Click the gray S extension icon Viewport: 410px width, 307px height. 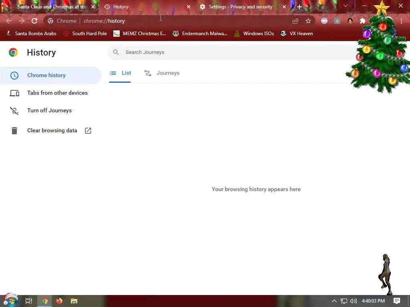click(x=337, y=21)
